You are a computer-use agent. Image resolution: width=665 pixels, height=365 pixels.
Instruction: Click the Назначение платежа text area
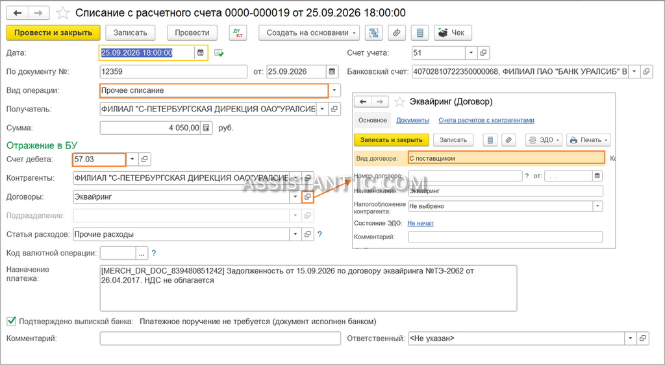point(308,288)
